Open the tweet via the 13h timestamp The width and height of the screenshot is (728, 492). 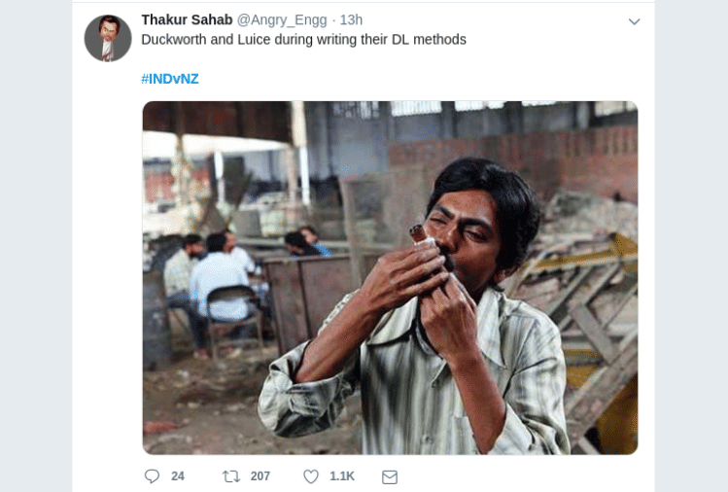pos(351,19)
